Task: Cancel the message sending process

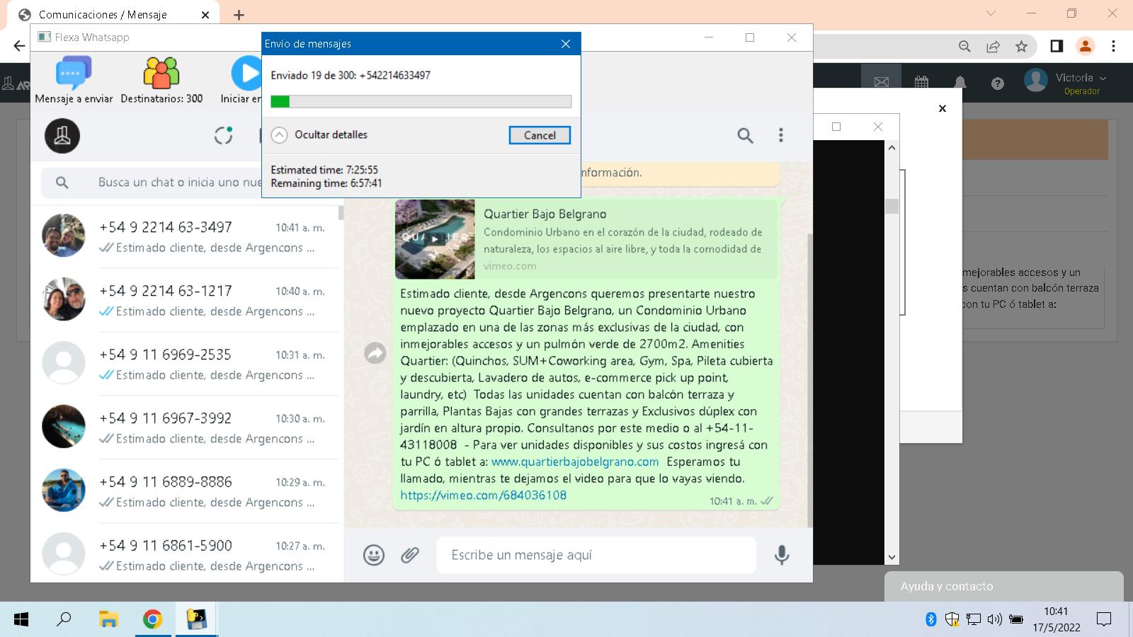Action: tap(540, 135)
